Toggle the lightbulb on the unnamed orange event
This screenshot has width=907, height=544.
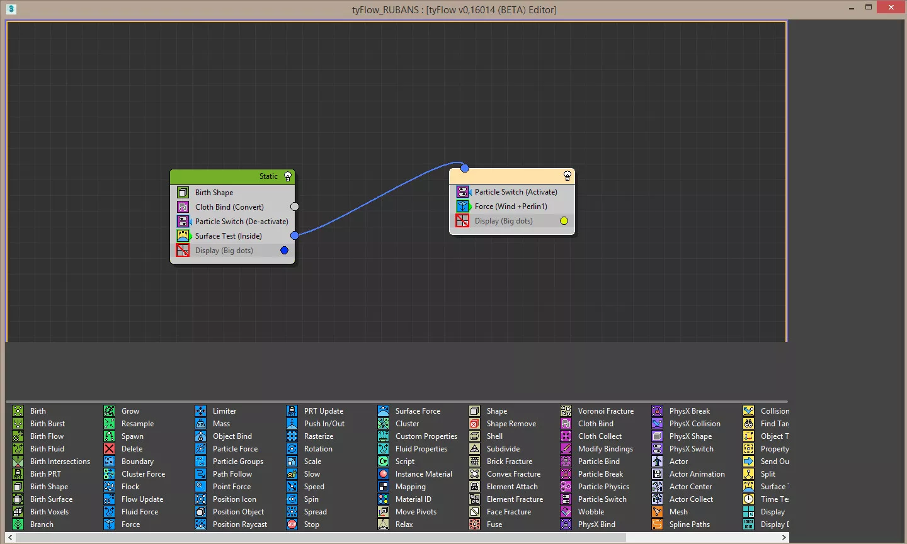(567, 176)
